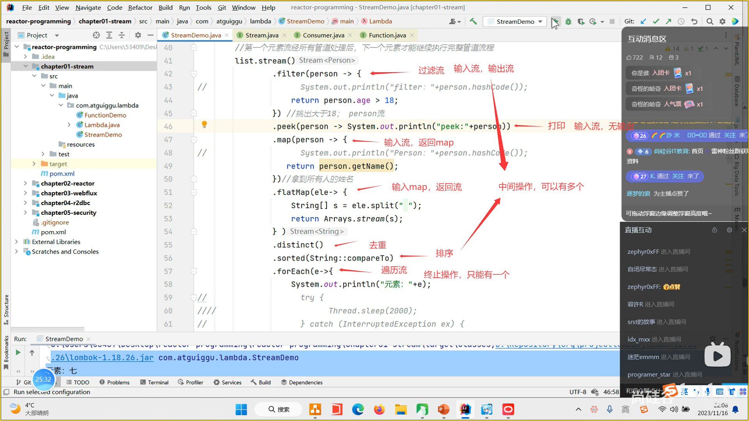Click Git push arrow icon
The image size is (749, 421).
pyautogui.click(x=668, y=21)
